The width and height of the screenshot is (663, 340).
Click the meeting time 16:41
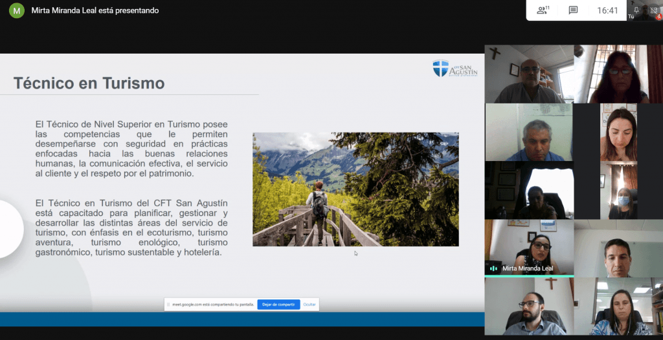click(x=607, y=10)
